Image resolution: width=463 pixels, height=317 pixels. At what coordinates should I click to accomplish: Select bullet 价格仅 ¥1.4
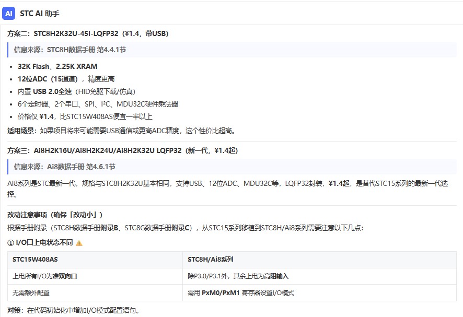coord(85,117)
